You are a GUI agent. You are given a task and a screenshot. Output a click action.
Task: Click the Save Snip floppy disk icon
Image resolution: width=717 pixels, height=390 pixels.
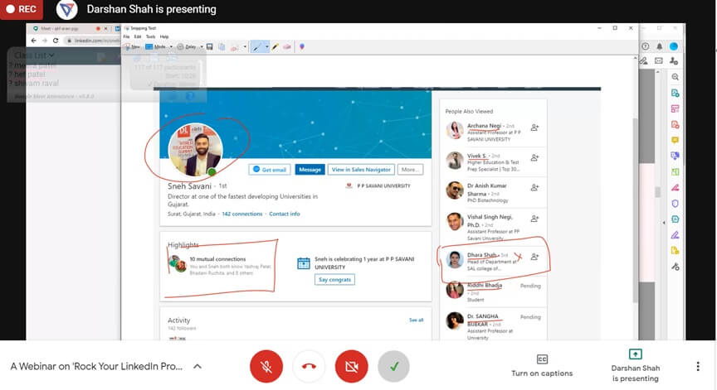pyautogui.click(x=210, y=46)
